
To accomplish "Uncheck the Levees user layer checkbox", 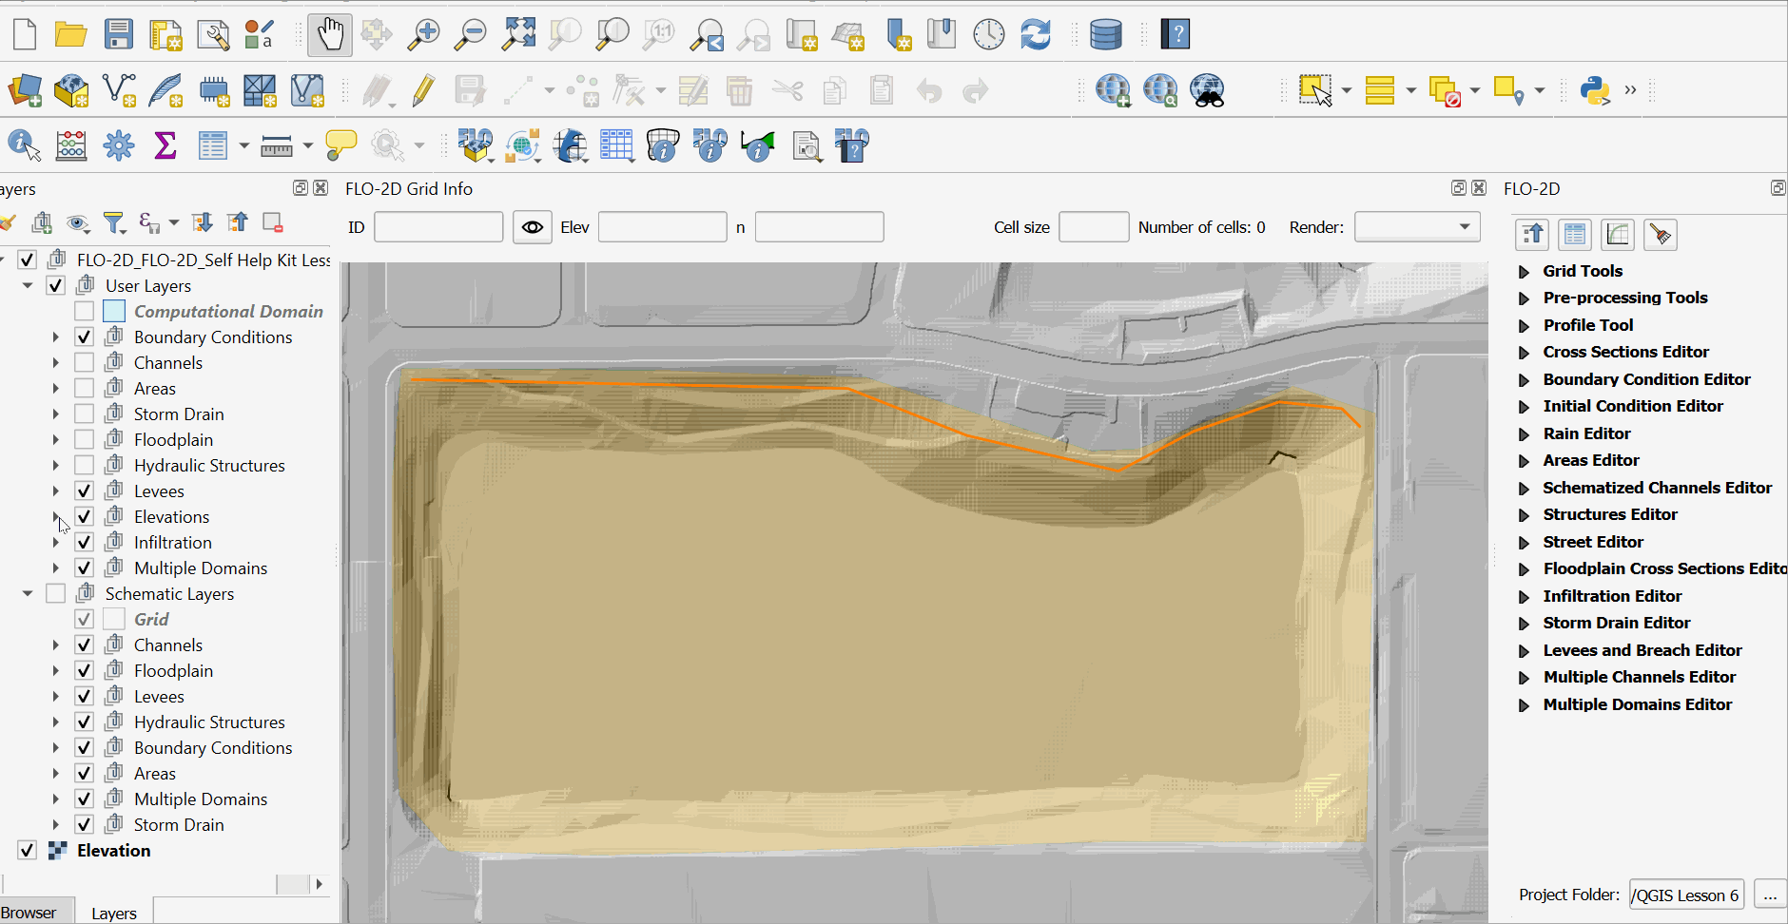I will point(85,491).
